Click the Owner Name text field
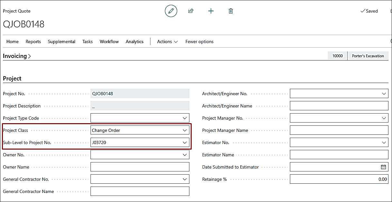Viewport: 392px width, 202px height. 140,167
